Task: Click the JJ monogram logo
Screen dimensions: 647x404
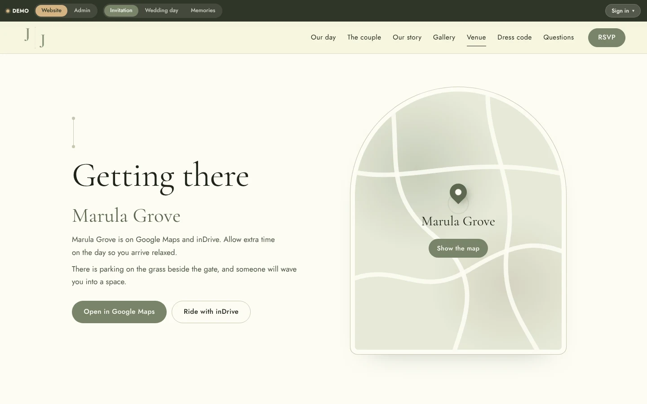Action: [35, 37]
